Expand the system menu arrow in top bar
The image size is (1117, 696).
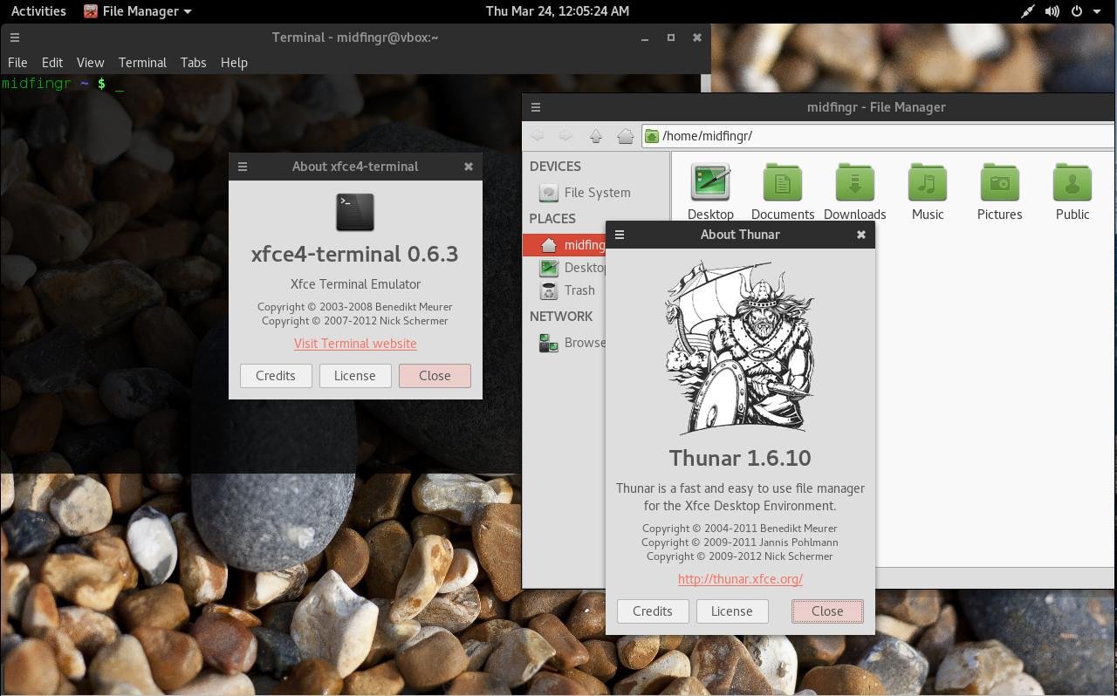pos(1097,11)
